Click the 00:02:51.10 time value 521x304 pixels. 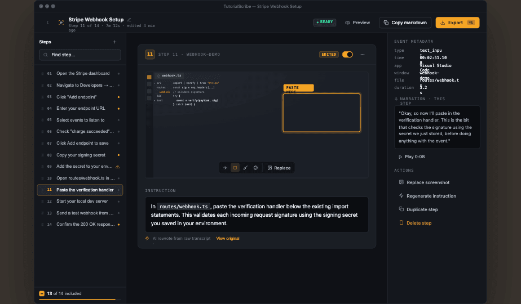point(433,60)
